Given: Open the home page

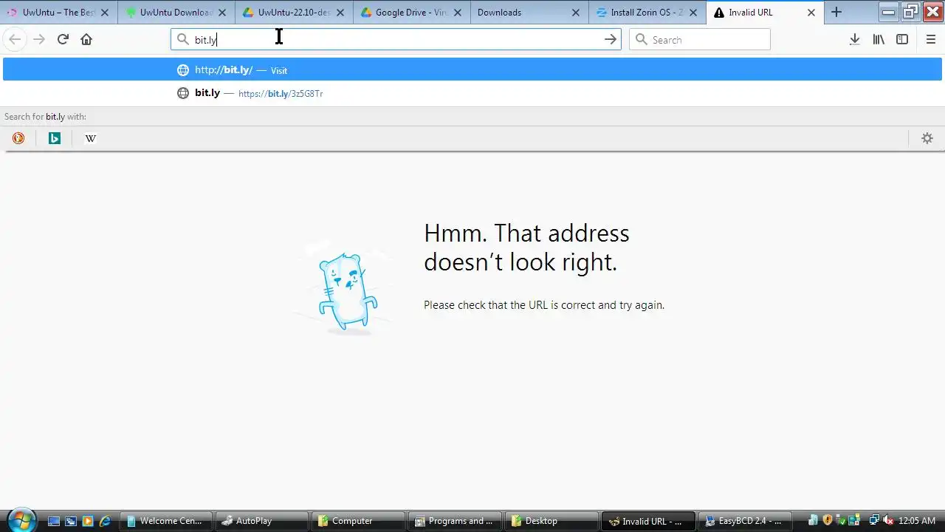Looking at the screenshot, I should (86, 39).
